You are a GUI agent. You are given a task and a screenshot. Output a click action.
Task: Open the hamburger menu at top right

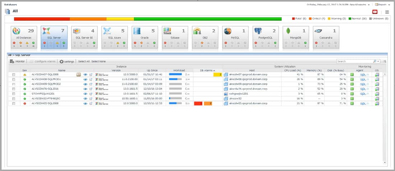[387, 12]
